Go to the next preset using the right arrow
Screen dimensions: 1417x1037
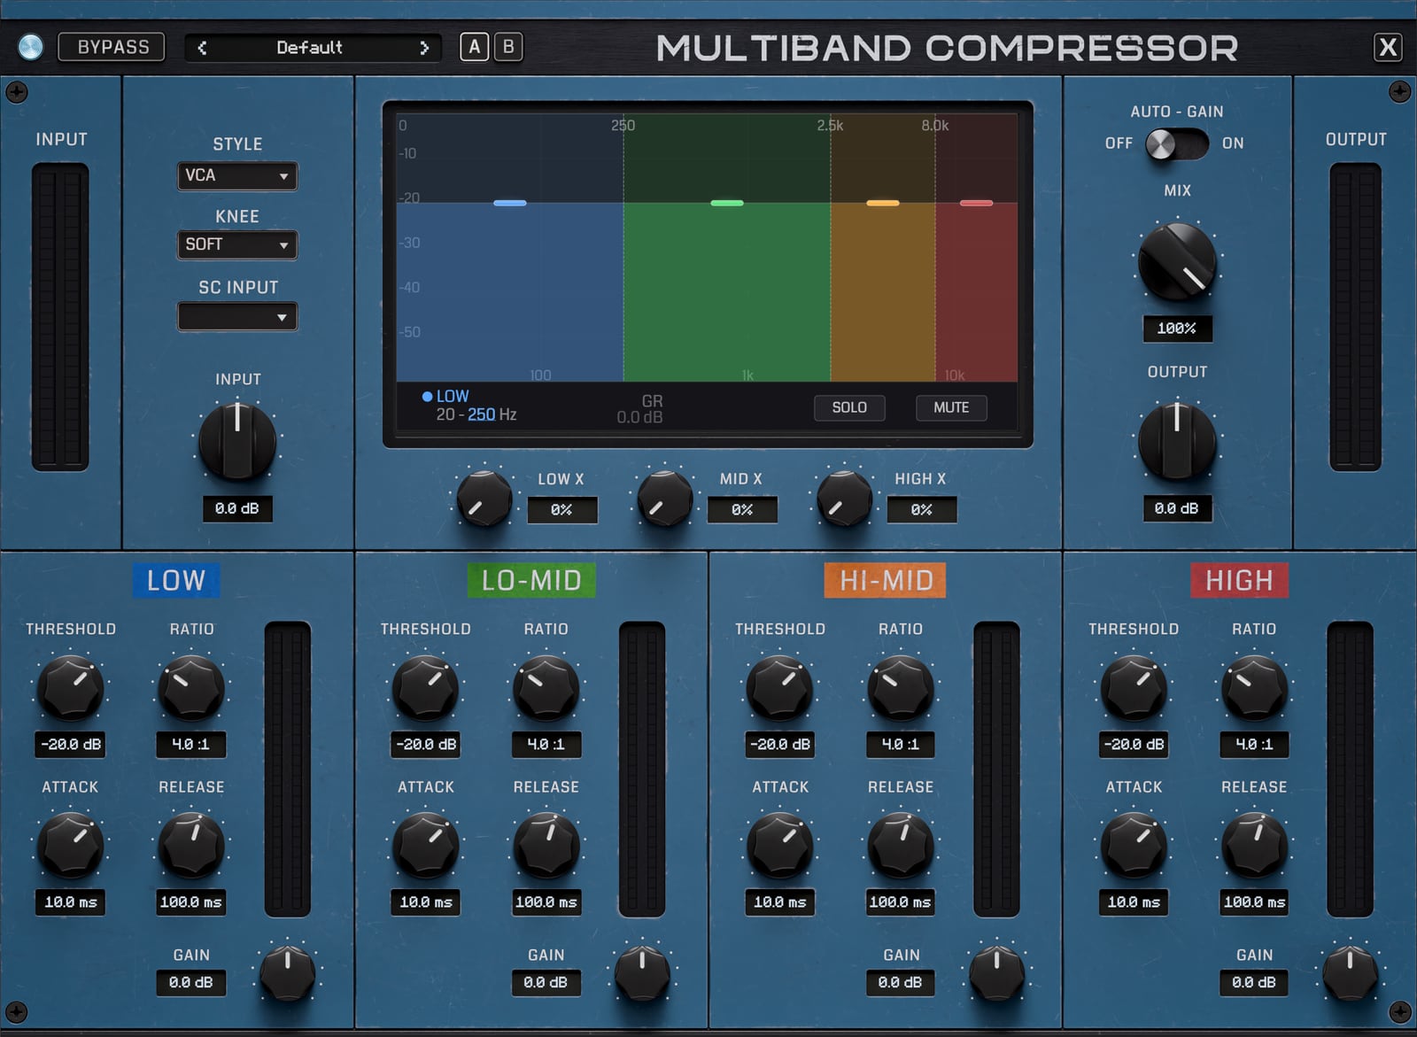coord(423,48)
